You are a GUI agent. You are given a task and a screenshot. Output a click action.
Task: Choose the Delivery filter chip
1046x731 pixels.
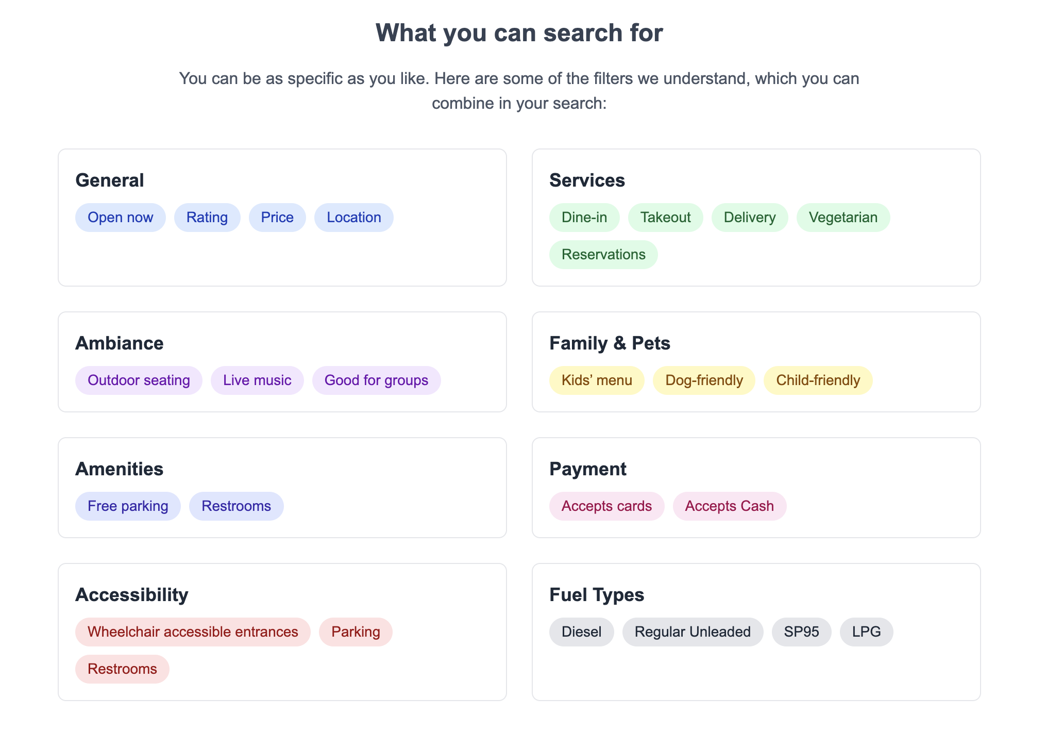(x=749, y=218)
